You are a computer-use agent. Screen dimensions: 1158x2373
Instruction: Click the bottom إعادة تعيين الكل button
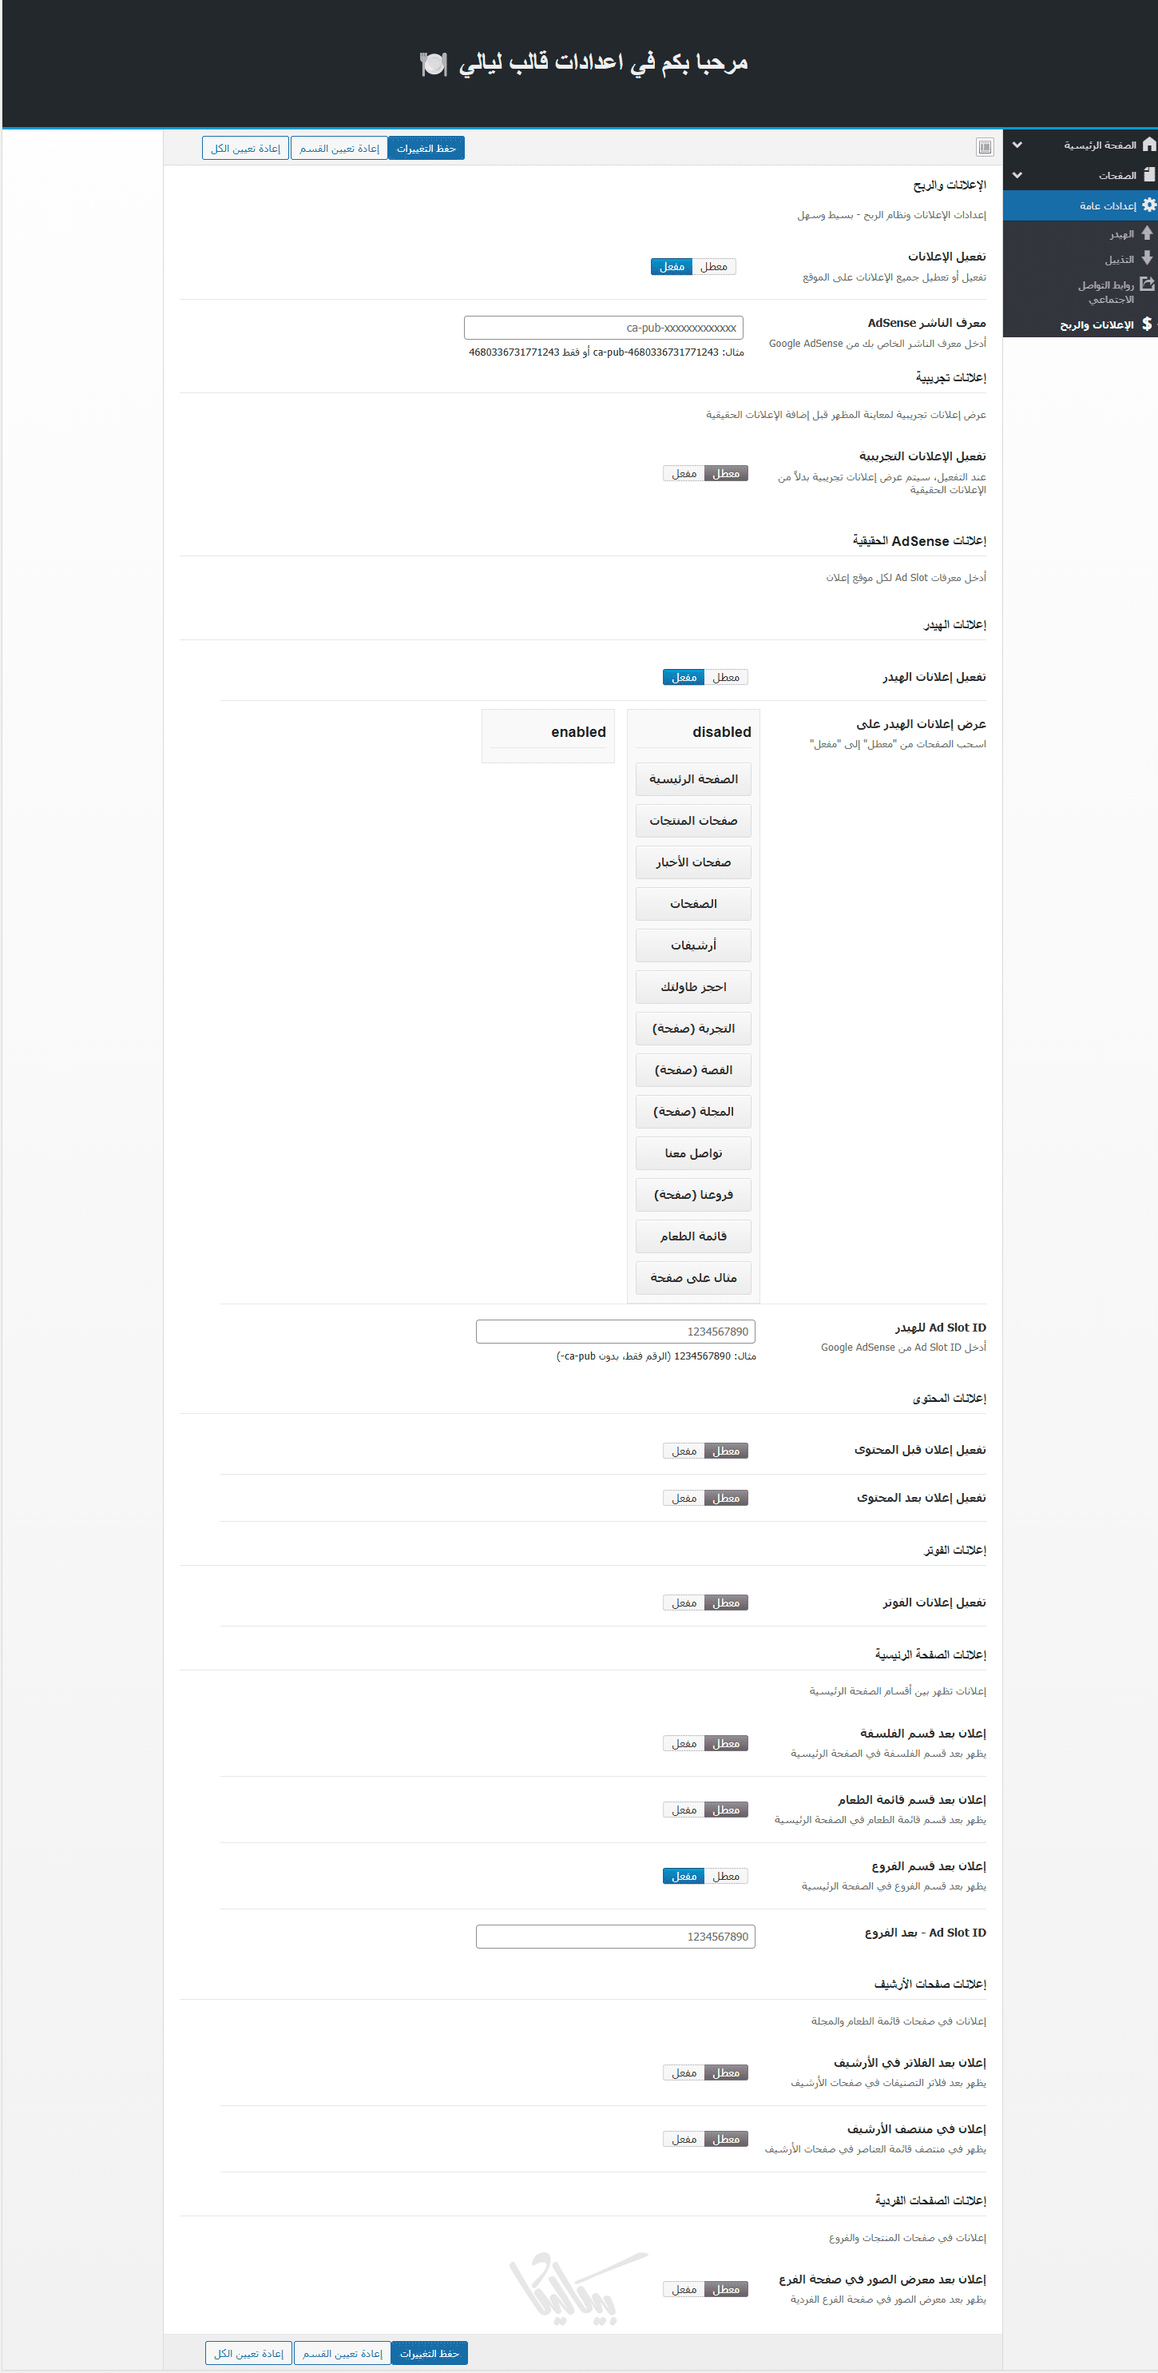coord(248,2354)
